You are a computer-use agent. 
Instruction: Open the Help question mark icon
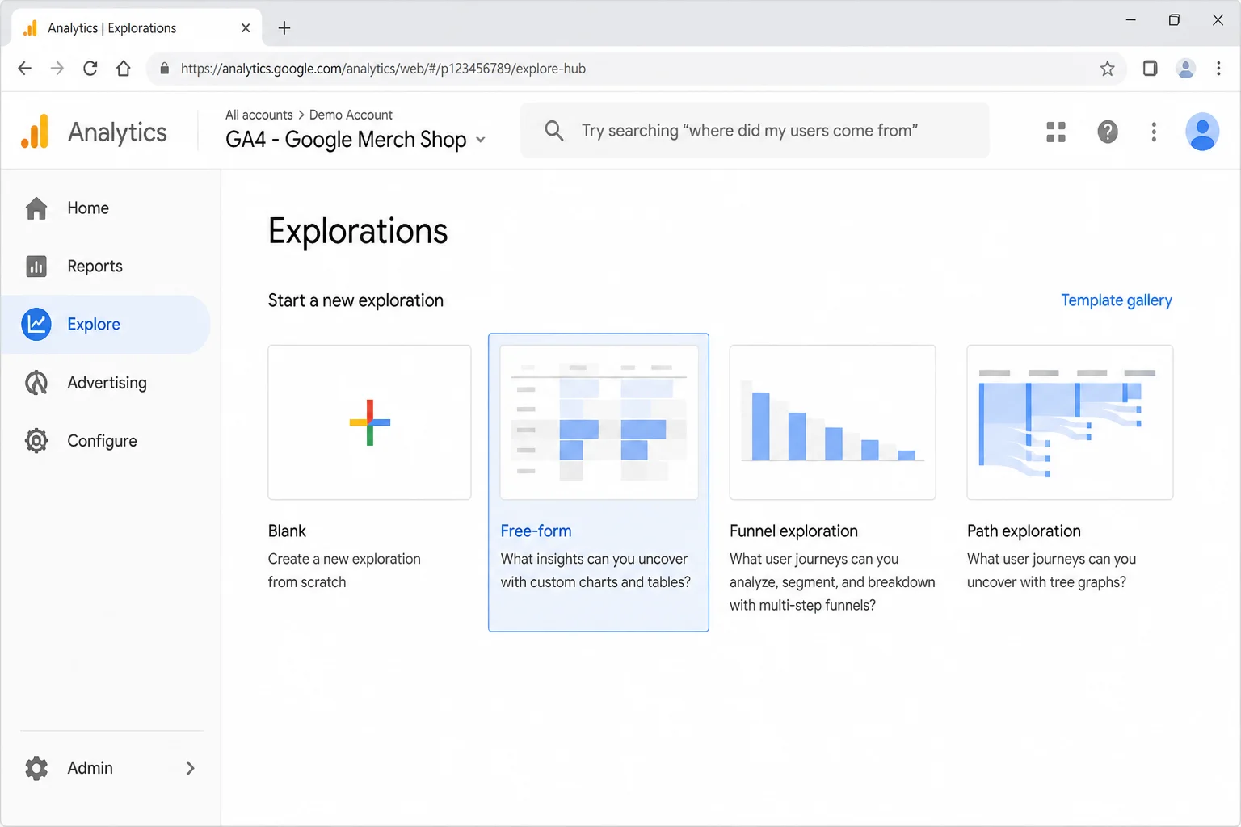(x=1108, y=132)
